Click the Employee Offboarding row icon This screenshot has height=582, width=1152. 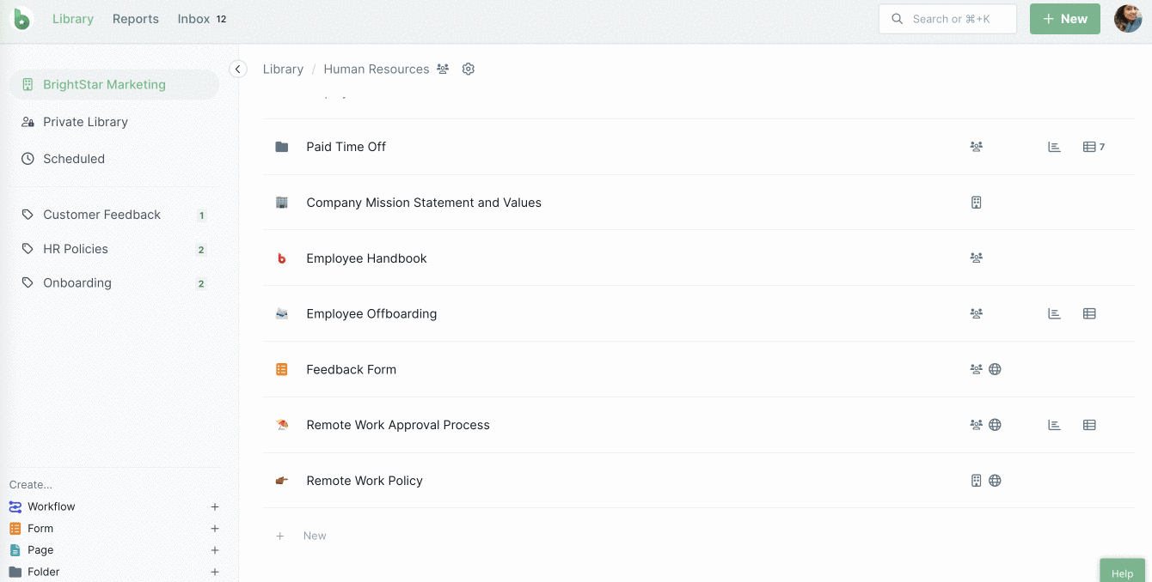282,313
